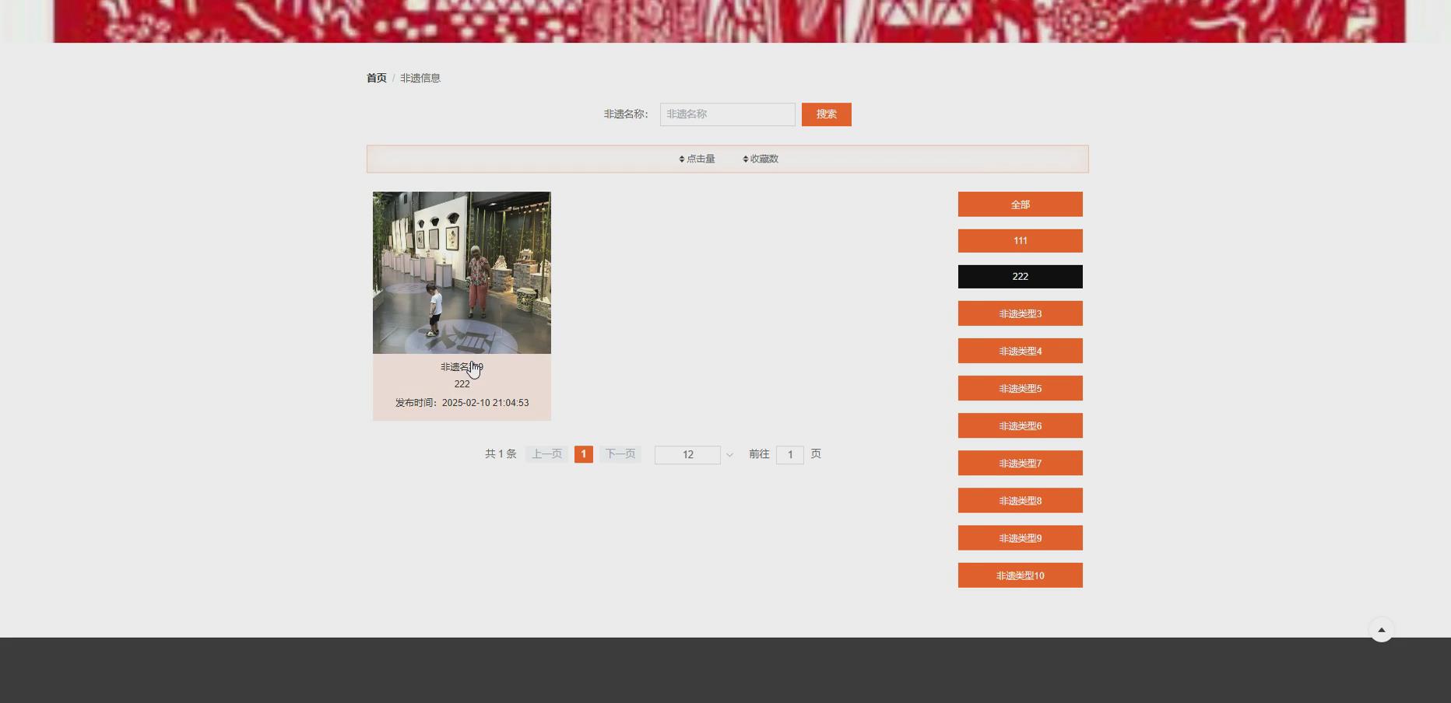Click the orange 搜索 button
Image resolution: width=1451 pixels, height=703 pixels.
pos(827,114)
